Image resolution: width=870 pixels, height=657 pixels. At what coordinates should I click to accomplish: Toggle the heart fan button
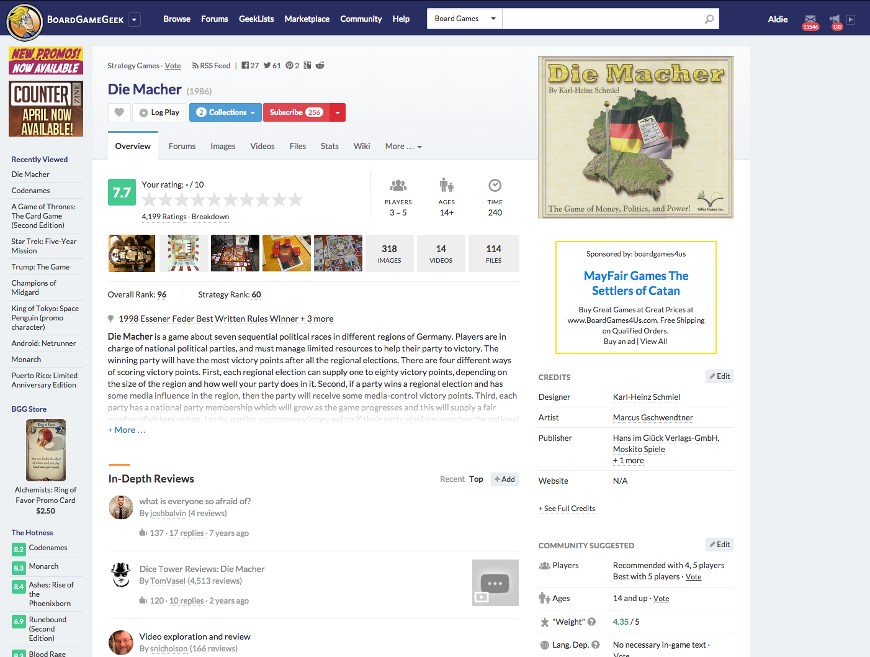(119, 112)
